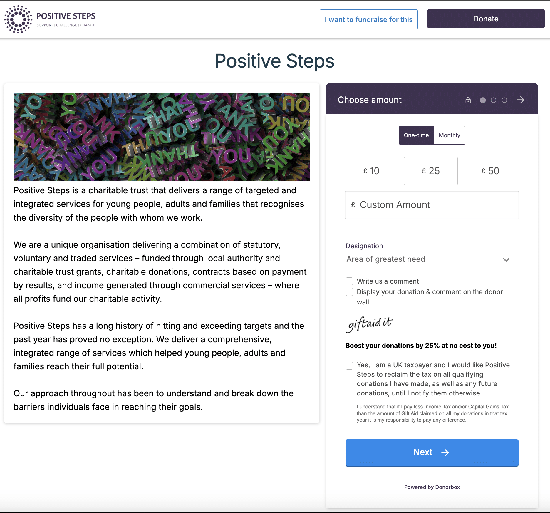Select the One-time donation tab

pyautogui.click(x=416, y=135)
